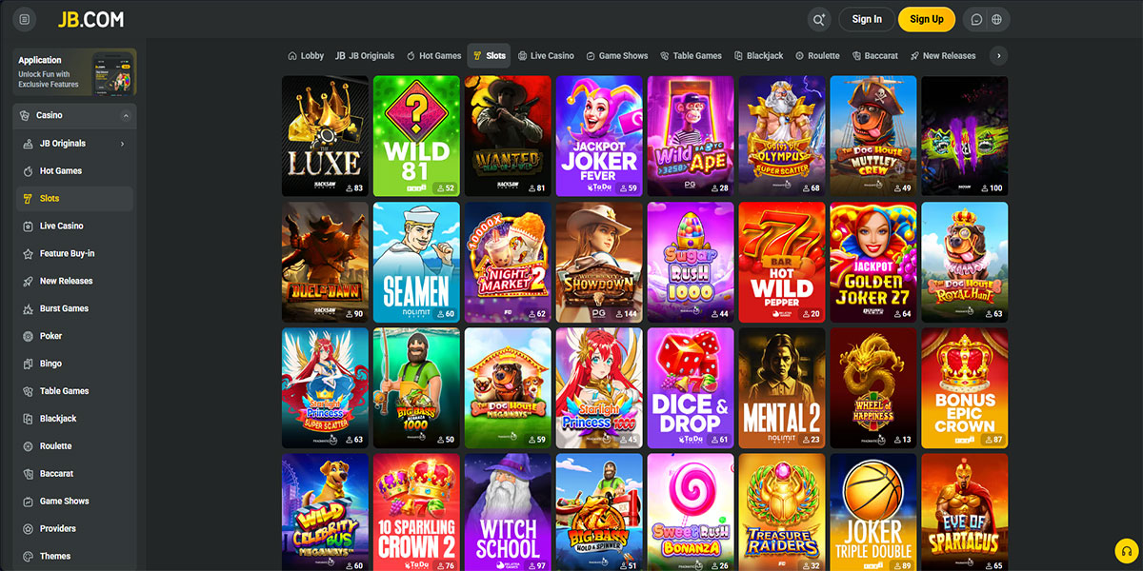Image resolution: width=1143 pixels, height=571 pixels.
Task: Switch to the Live Casino tab
Action: click(x=546, y=56)
